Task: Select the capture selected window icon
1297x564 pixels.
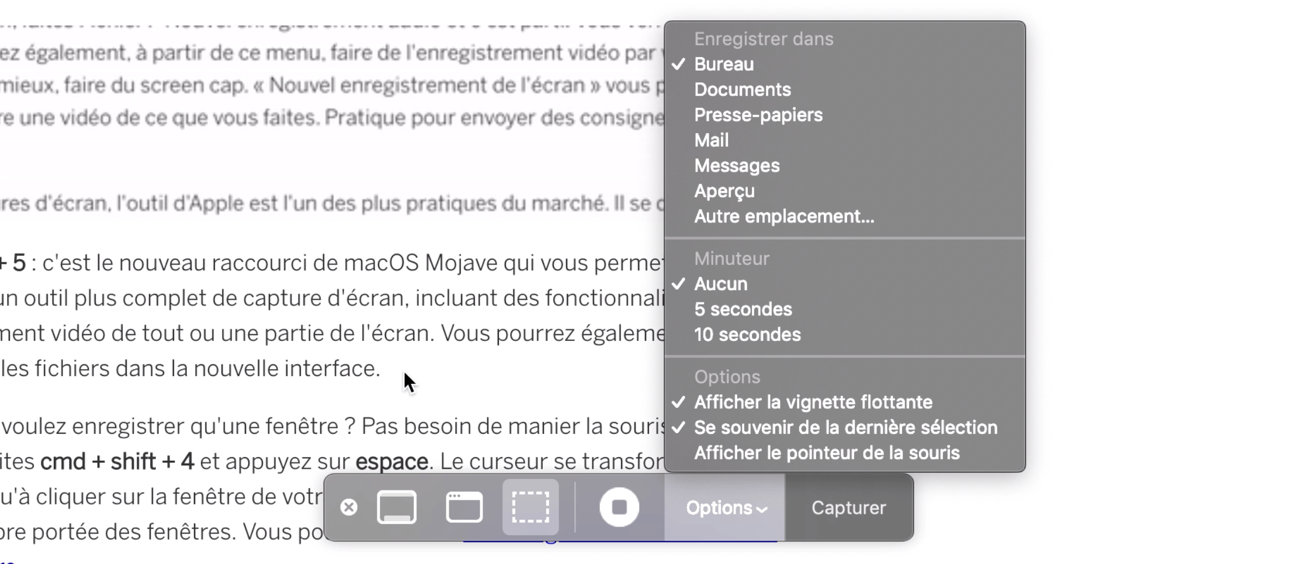Action: 464,507
